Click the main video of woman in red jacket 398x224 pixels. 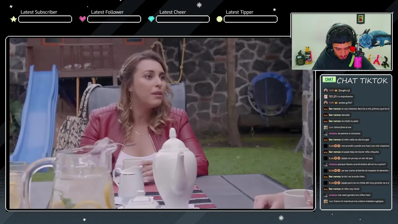[161, 123]
